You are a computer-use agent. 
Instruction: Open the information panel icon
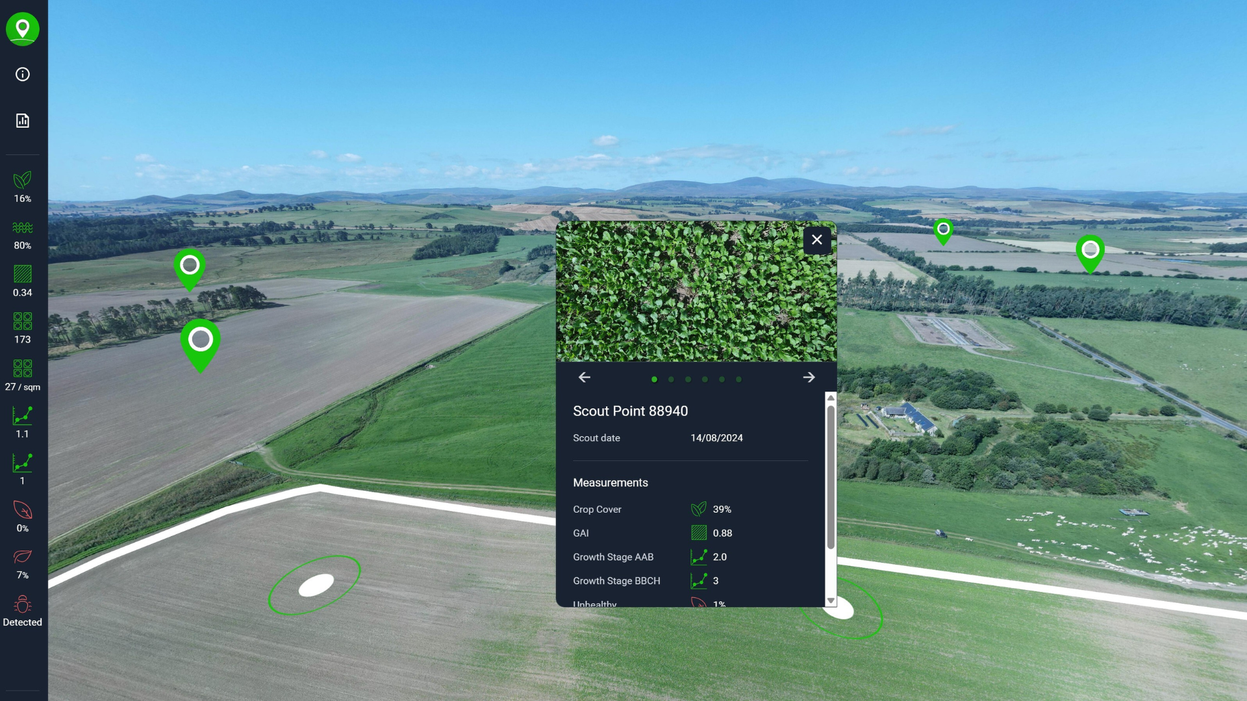click(x=23, y=74)
